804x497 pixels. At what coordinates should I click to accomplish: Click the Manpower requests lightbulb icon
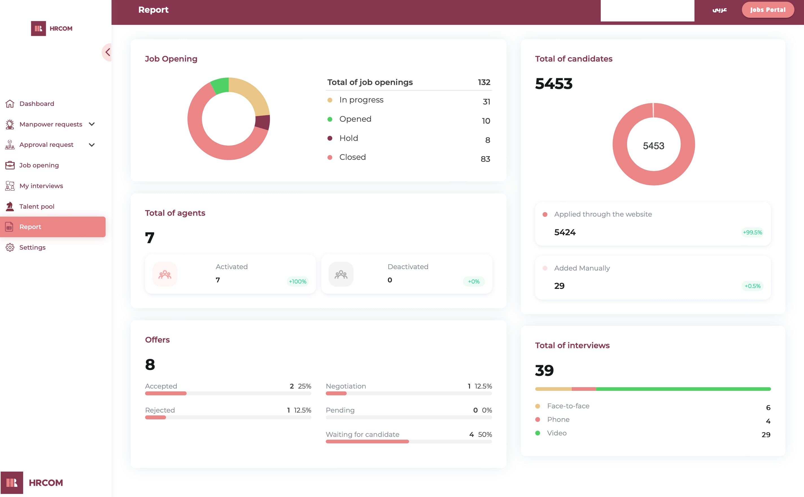click(10, 124)
